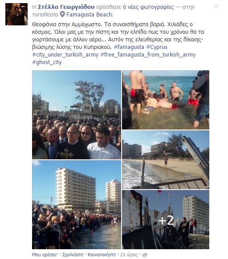This screenshot has width=228, height=259.
Task: Open the photo of priest holding cross
Action: 77,115
